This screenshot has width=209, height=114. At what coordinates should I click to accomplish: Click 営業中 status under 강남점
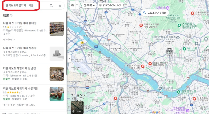tap(7, 79)
